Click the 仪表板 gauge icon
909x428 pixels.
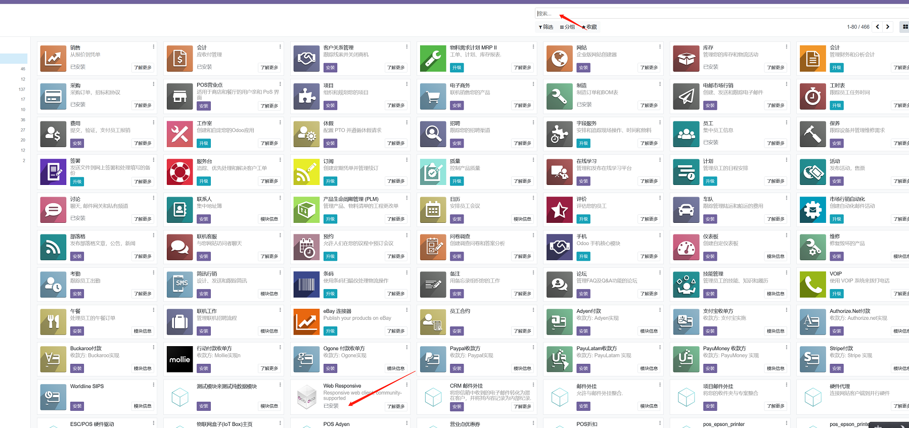coord(686,248)
